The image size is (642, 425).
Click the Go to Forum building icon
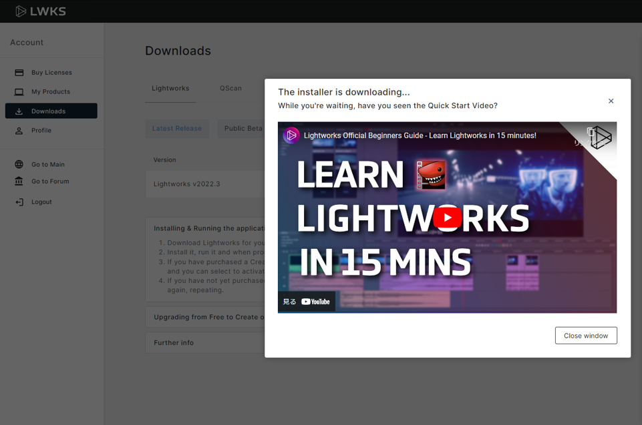tap(19, 181)
